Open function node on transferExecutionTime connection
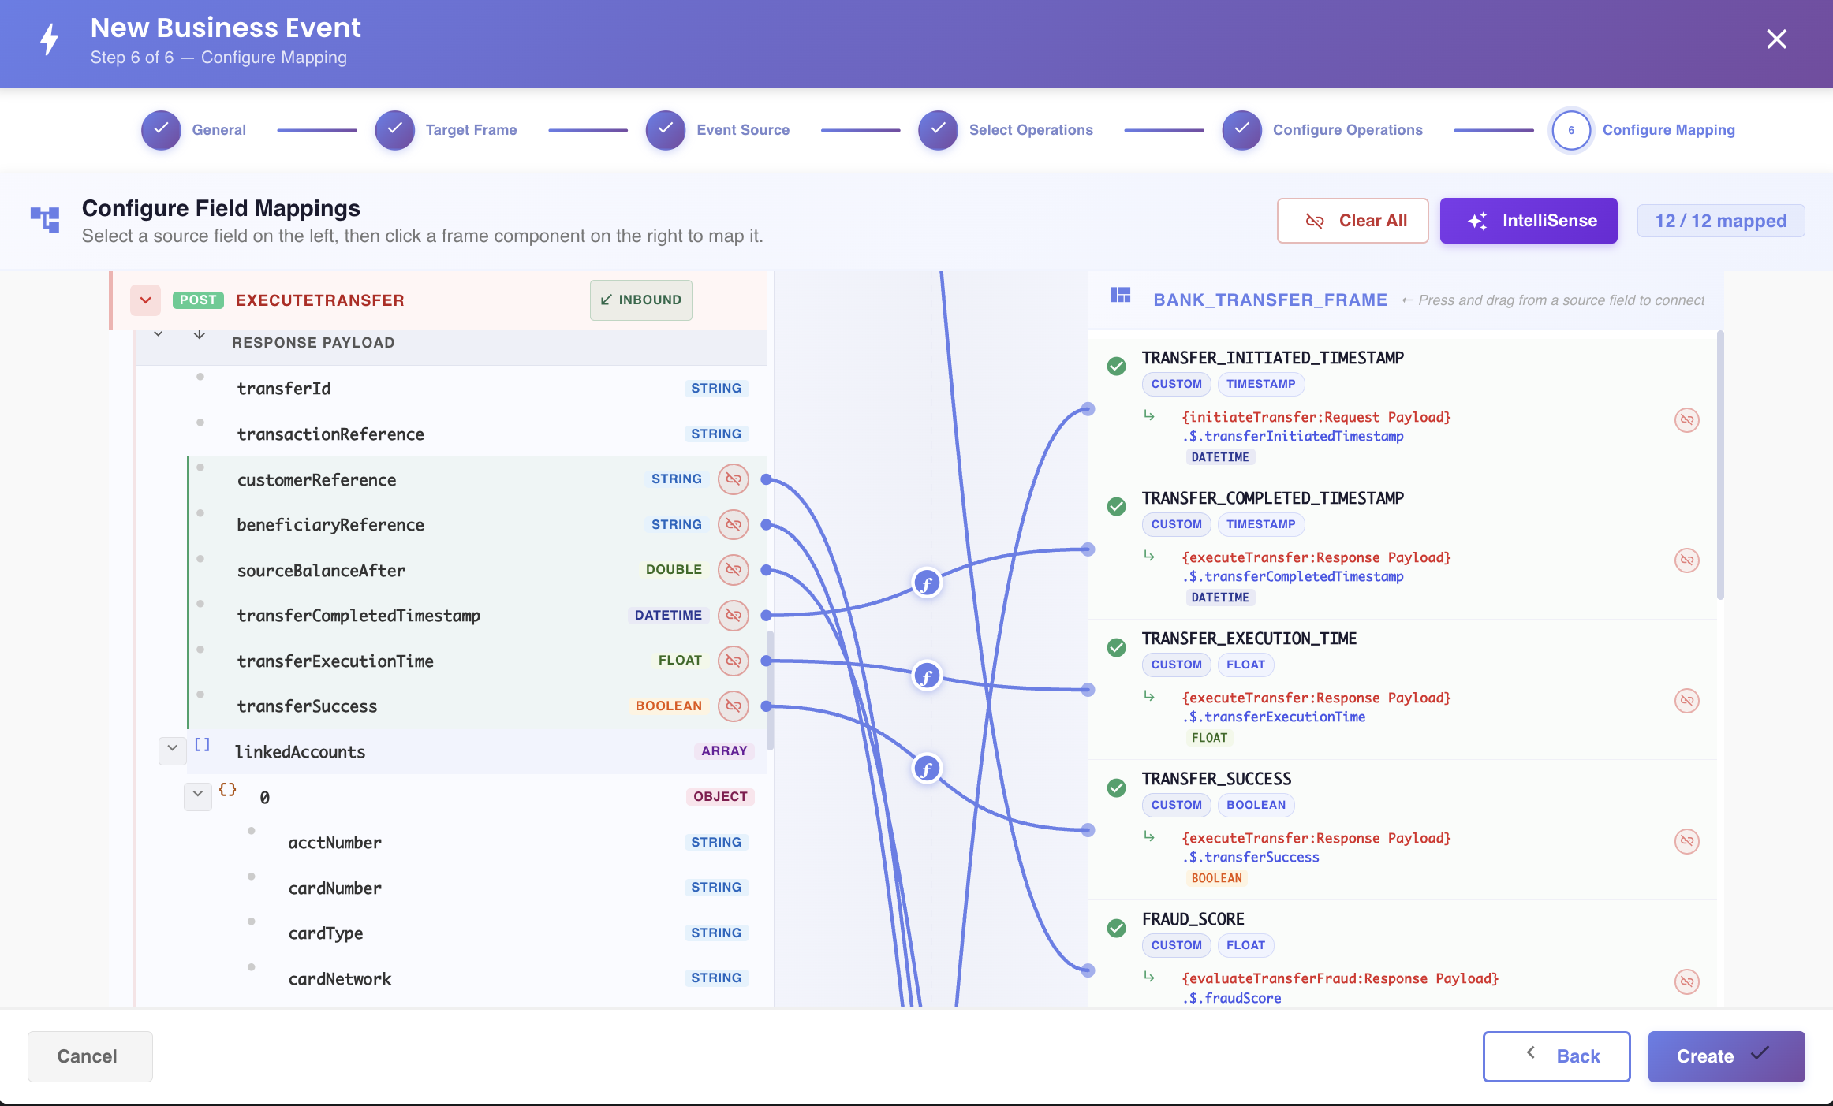The image size is (1833, 1106). 927,676
